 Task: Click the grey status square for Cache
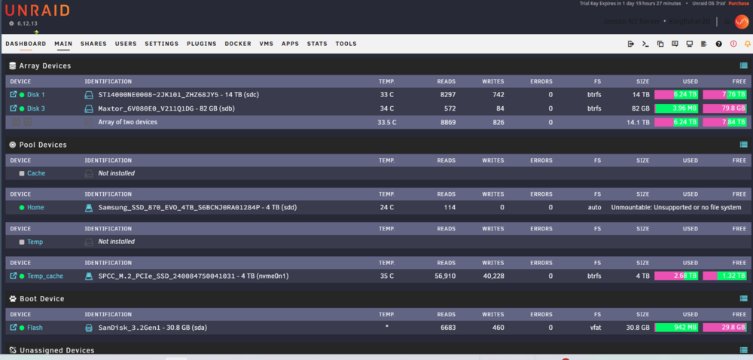[x=22, y=173]
